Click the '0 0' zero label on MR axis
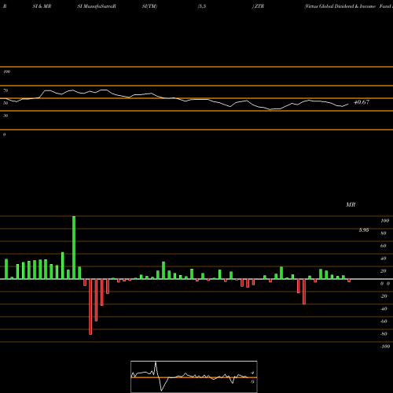 coord(385,284)
